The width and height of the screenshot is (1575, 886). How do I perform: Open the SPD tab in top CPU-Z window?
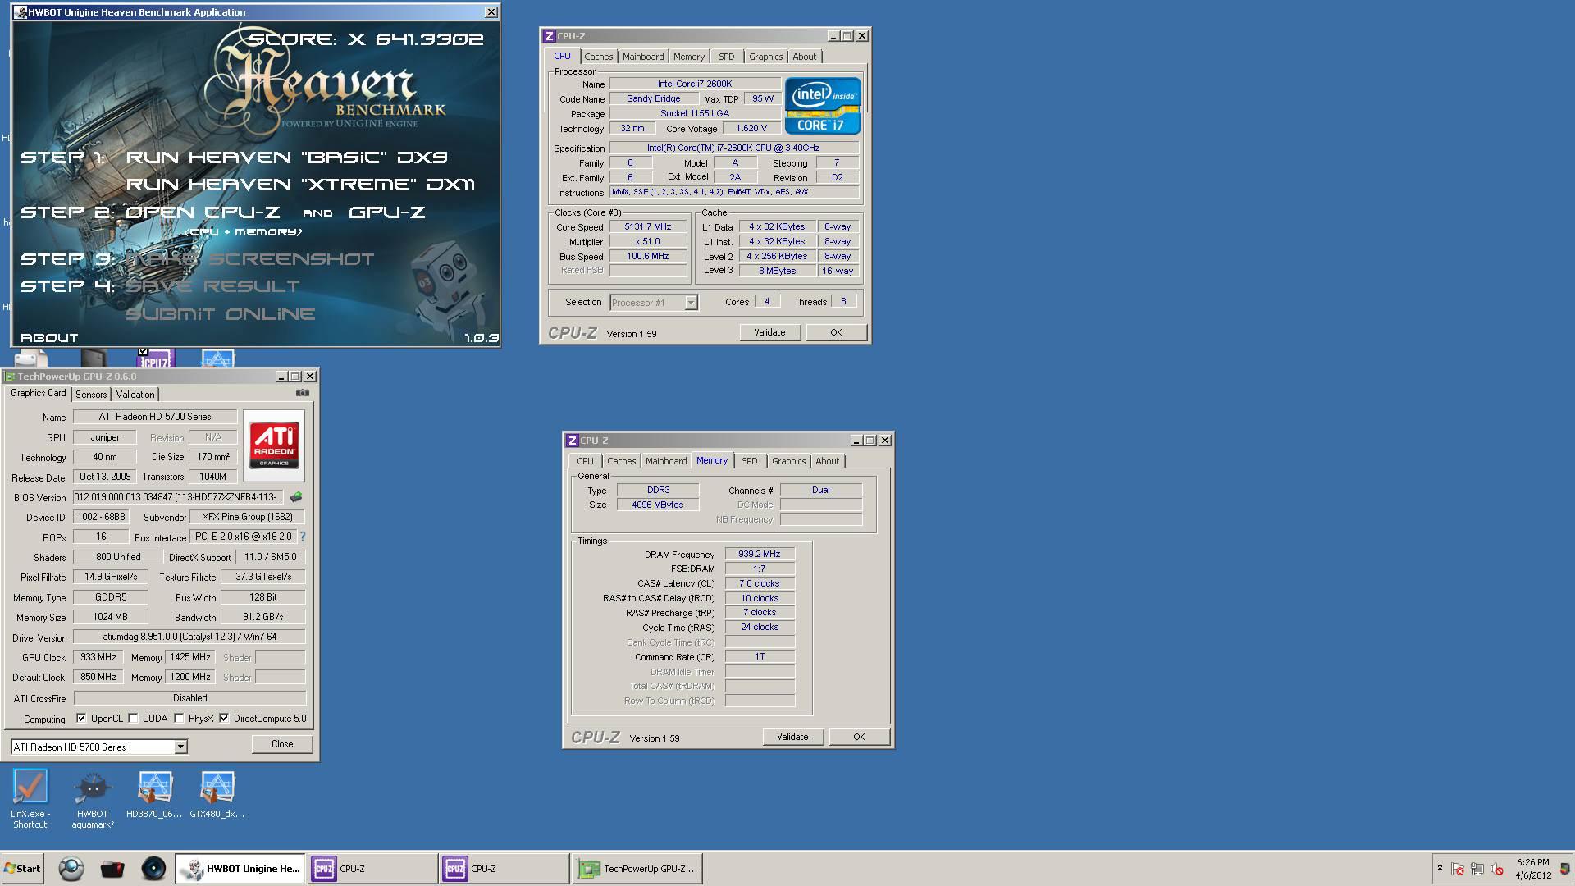pyautogui.click(x=727, y=57)
